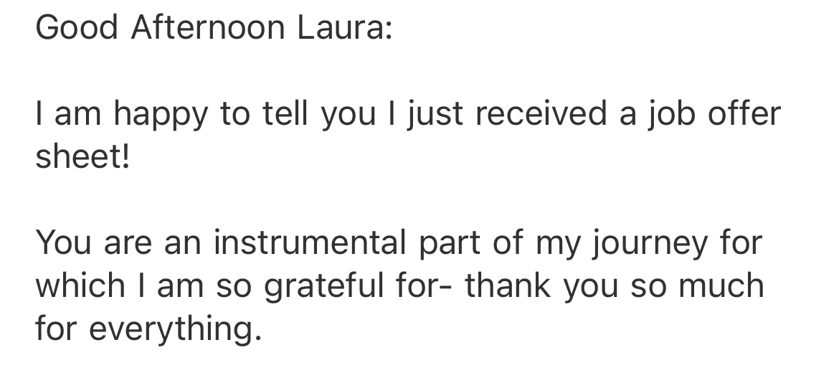
Task: Click the word 'much' near the right edge
Action: [x=721, y=285]
